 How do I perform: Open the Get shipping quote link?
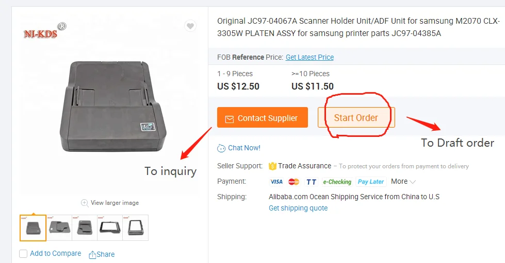(298, 208)
